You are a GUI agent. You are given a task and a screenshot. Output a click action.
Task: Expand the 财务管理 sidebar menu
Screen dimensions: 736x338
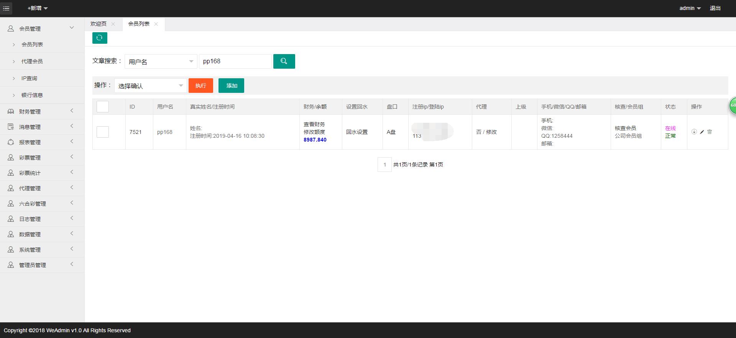tap(42, 111)
